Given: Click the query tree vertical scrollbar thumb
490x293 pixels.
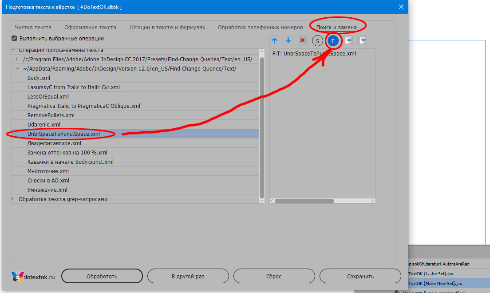Looking at the screenshot, I should tap(262, 127).
